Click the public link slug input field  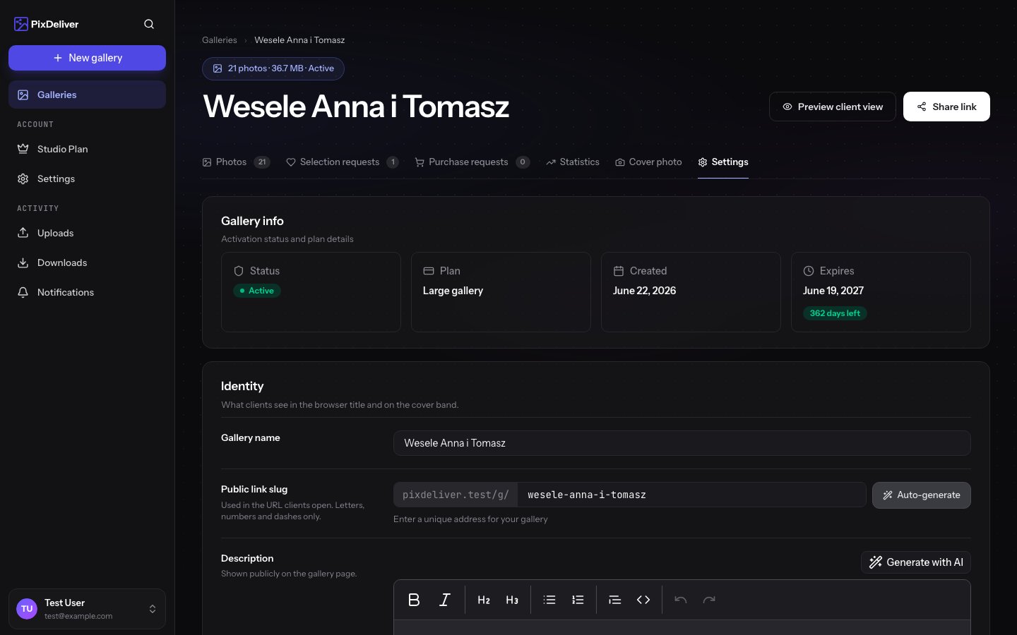tap(692, 495)
